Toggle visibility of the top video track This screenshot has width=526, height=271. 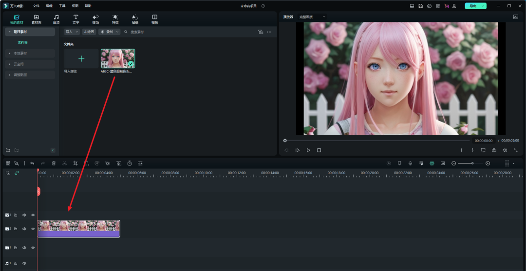point(33,215)
